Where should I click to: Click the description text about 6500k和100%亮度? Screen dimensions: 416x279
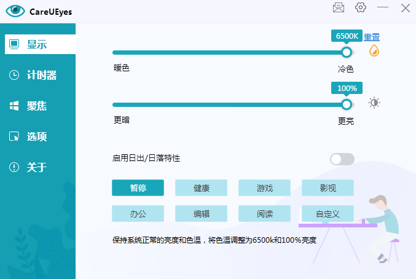[214, 240]
